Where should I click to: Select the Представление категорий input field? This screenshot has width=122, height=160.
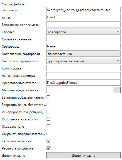click(x=83, y=83)
